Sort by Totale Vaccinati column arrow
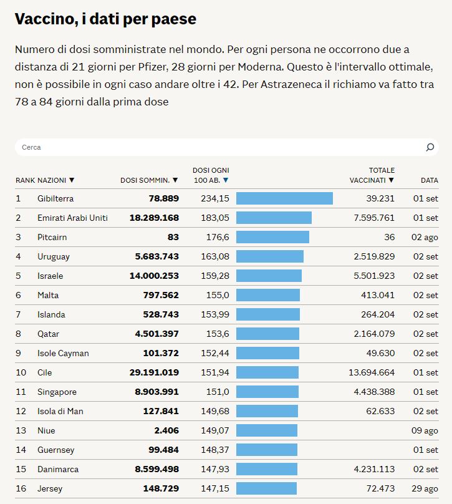 (x=392, y=180)
